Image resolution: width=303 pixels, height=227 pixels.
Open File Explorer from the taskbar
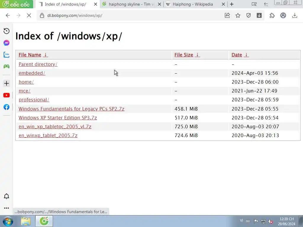click(26, 221)
